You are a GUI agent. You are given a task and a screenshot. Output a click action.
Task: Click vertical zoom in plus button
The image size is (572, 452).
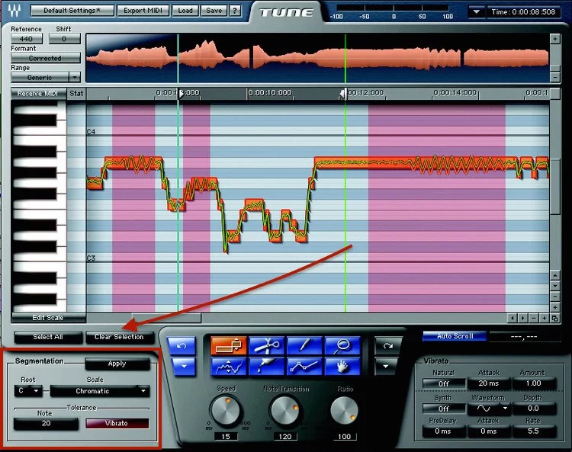coord(555,307)
